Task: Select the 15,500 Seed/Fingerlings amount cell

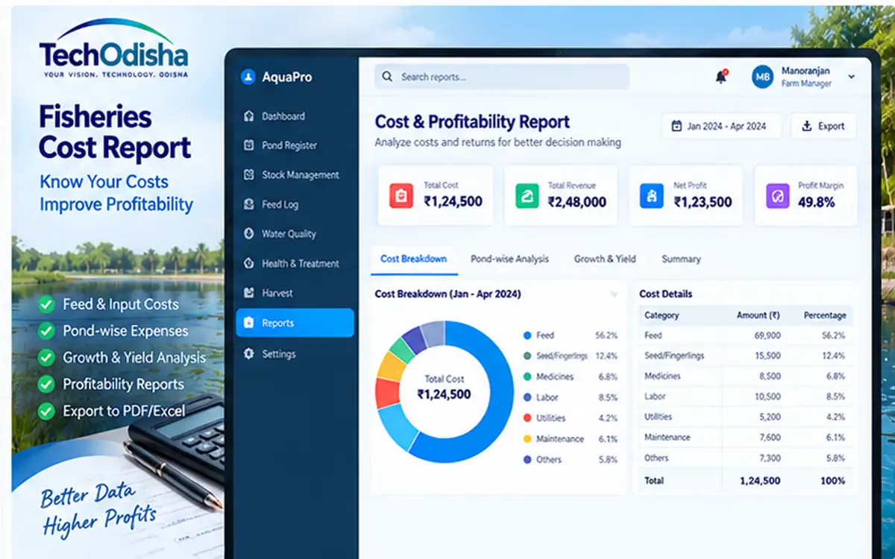Action: point(767,356)
